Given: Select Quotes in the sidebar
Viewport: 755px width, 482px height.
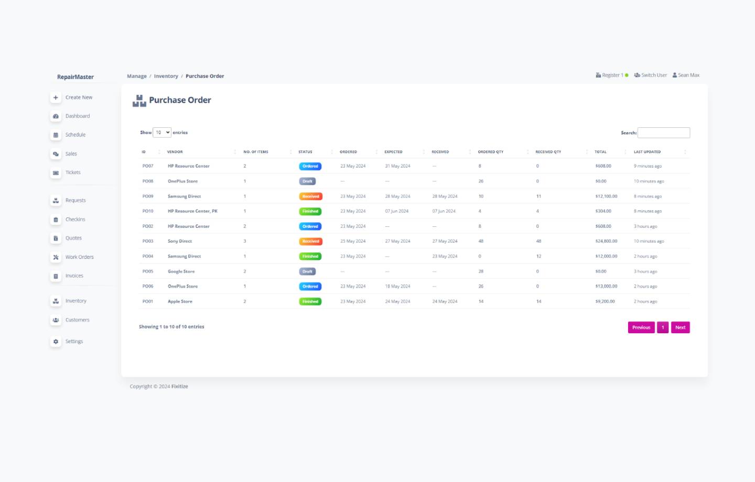Looking at the screenshot, I should point(73,238).
